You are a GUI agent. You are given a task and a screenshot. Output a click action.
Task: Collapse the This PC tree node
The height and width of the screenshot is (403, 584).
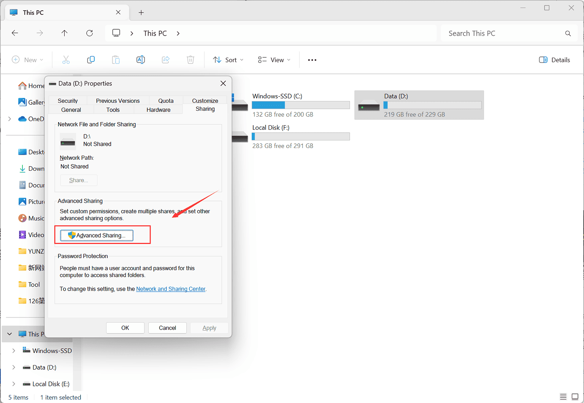click(9, 334)
